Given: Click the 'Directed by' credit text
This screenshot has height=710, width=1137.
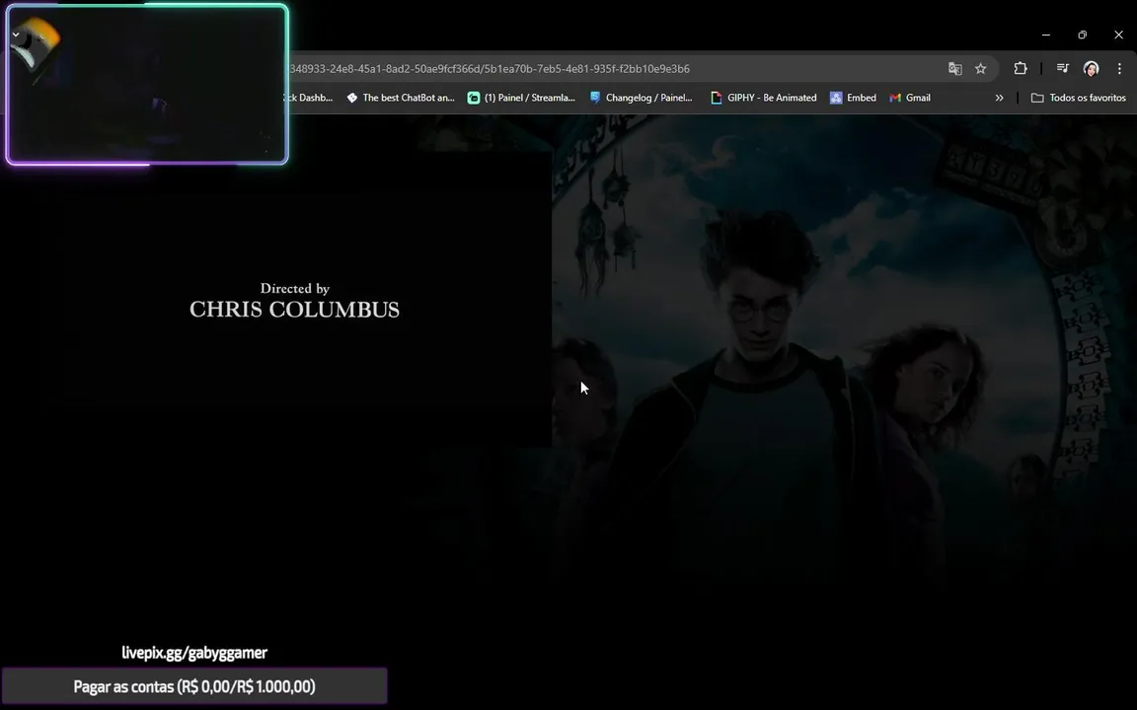Looking at the screenshot, I should click(x=295, y=288).
